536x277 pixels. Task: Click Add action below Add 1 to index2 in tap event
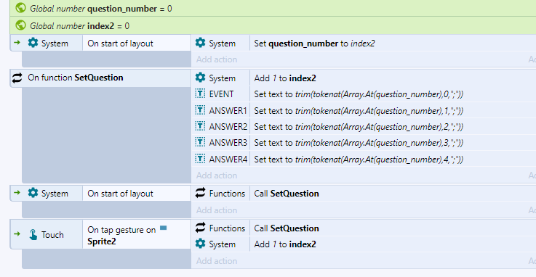pos(217,260)
